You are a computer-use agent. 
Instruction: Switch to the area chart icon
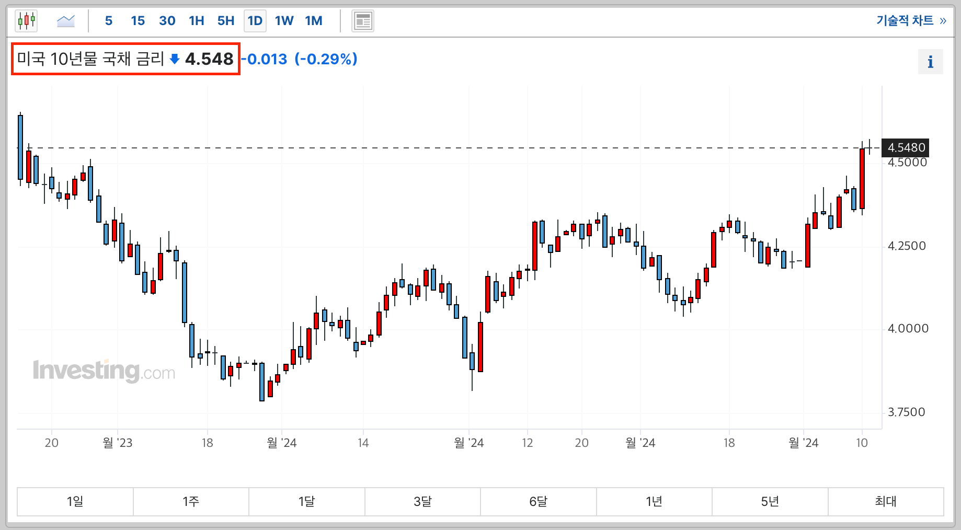pos(66,21)
